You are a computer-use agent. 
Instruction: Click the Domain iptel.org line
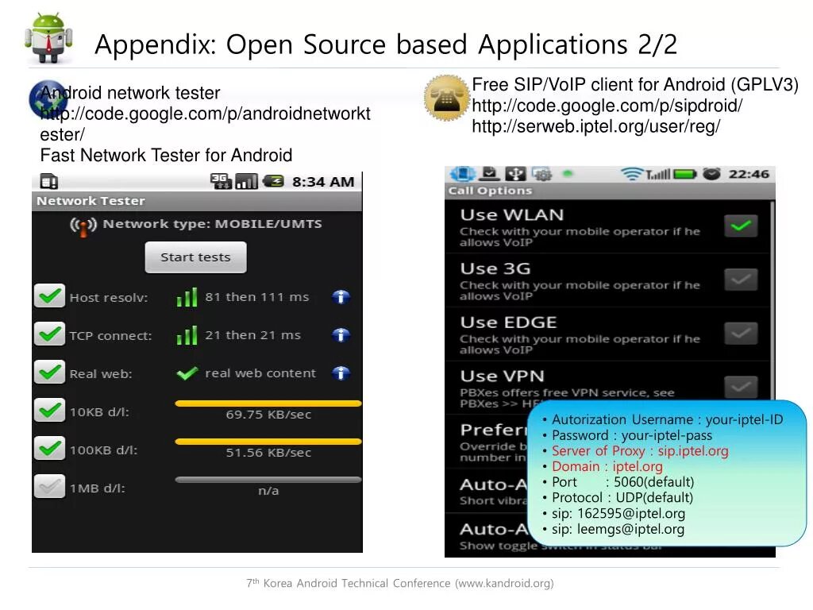[x=607, y=466]
